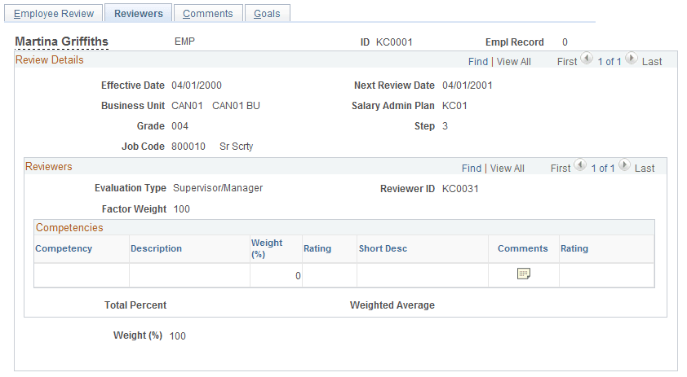The width and height of the screenshot is (687, 377).
Task: Click the Rating header after Comments
Action: pos(574,248)
